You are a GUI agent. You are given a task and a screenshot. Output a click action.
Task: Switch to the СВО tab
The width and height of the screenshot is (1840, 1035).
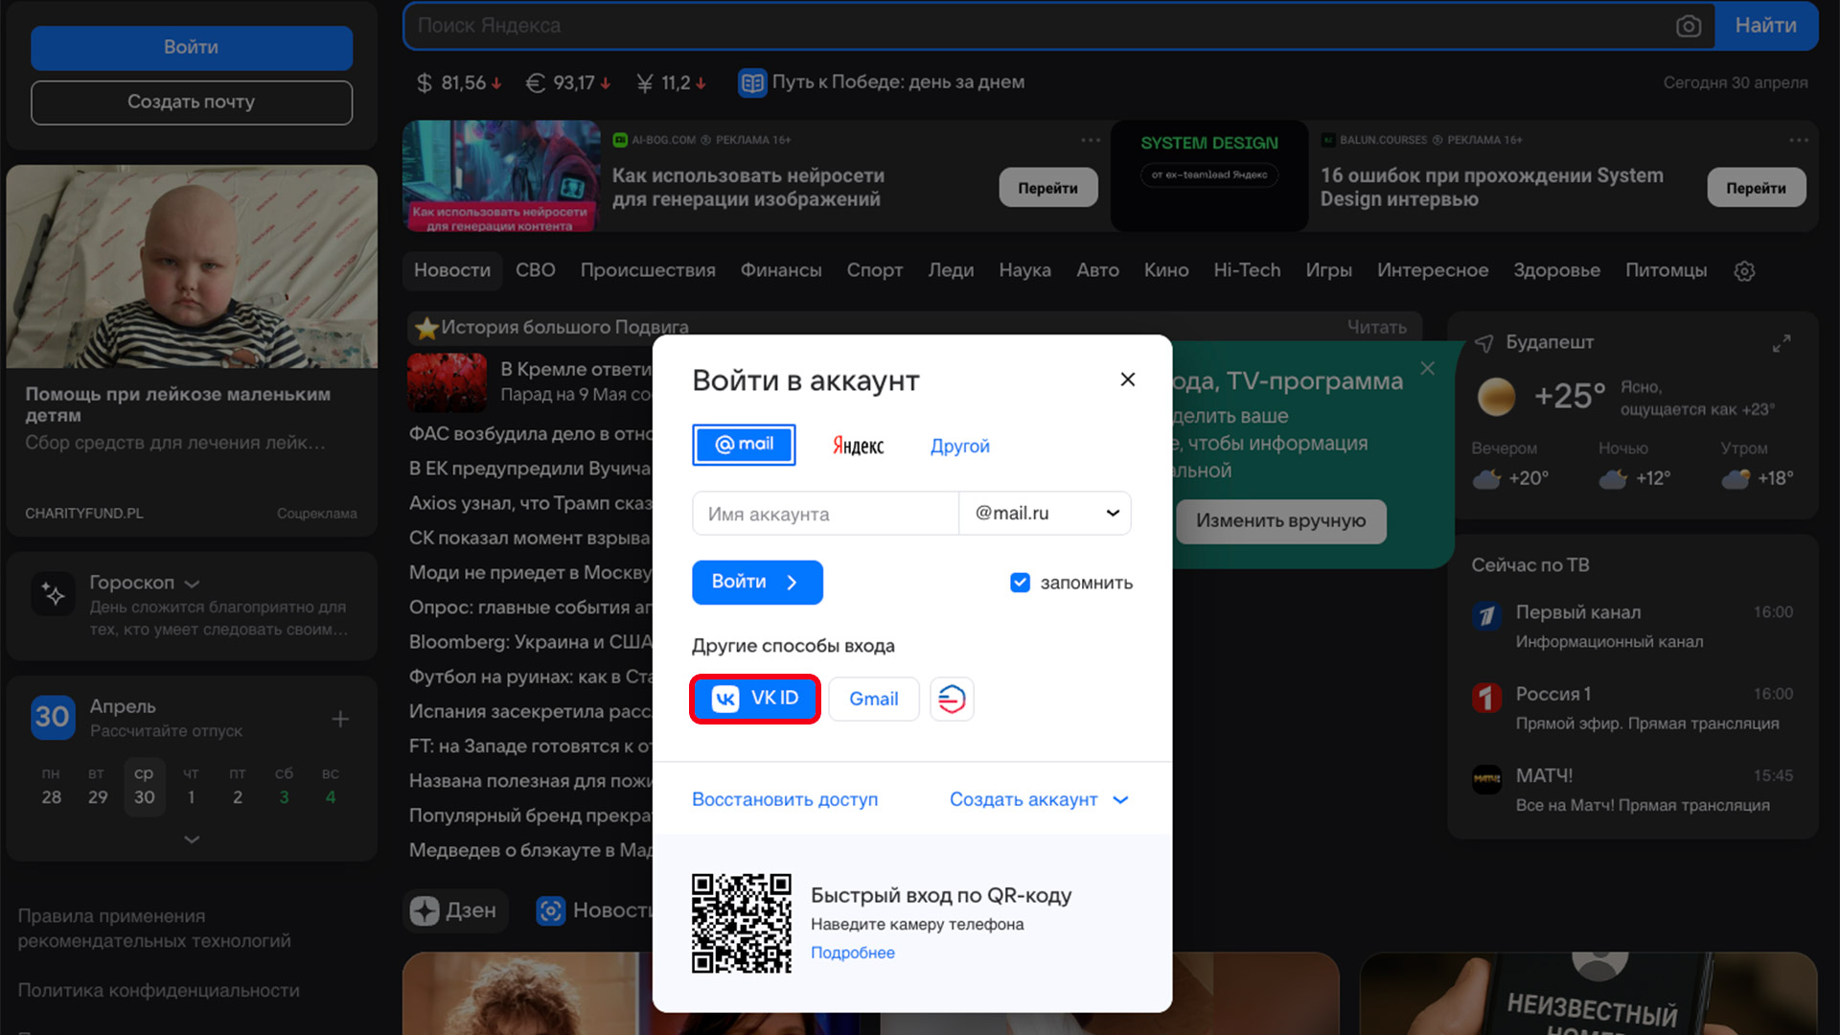[535, 270]
